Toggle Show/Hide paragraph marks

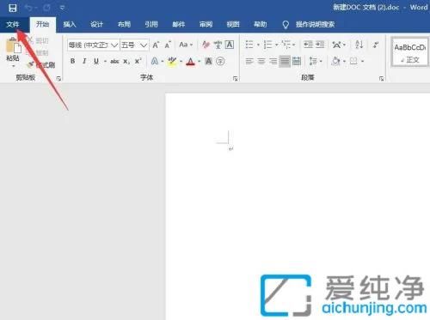click(x=376, y=45)
